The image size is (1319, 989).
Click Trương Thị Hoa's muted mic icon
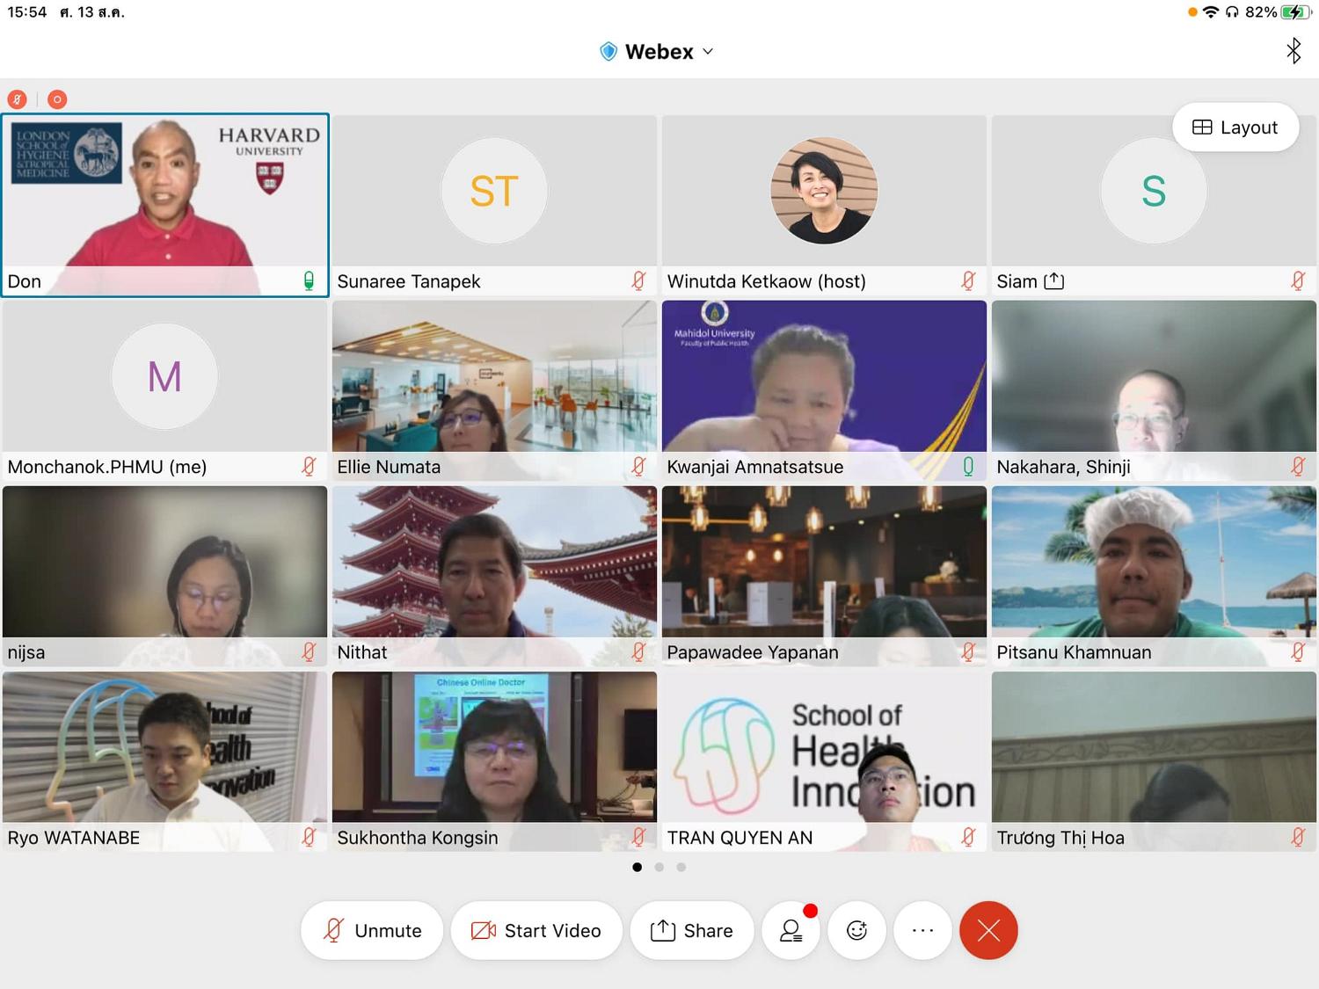[1298, 838]
